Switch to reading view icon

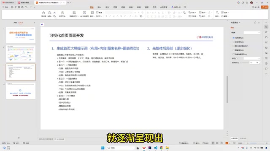221,143
